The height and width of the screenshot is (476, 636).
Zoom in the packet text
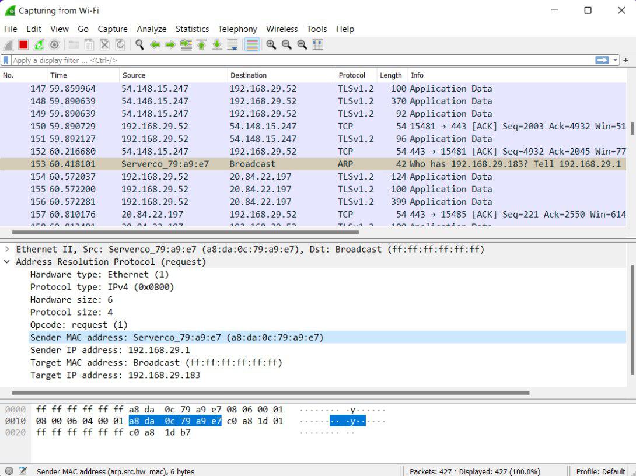click(271, 44)
